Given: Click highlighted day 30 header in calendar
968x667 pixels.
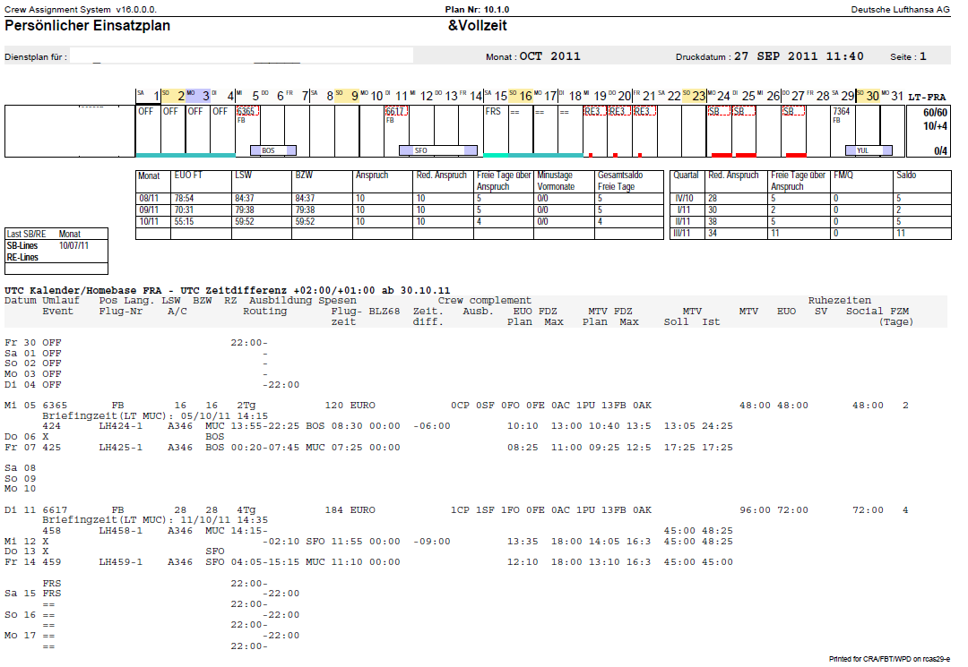Looking at the screenshot, I should click(x=868, y=96).
